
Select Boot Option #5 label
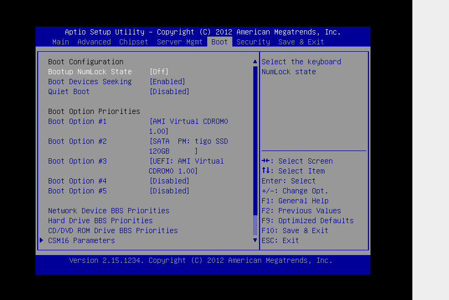(x=77, y=191)
